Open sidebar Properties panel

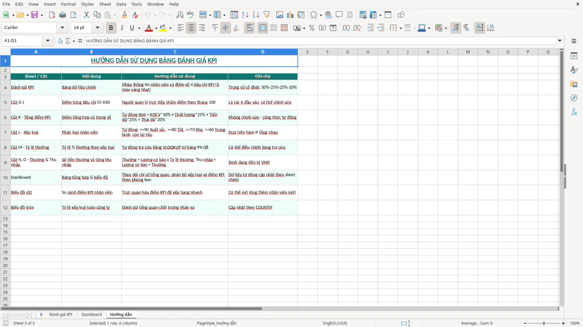point(574,56)
